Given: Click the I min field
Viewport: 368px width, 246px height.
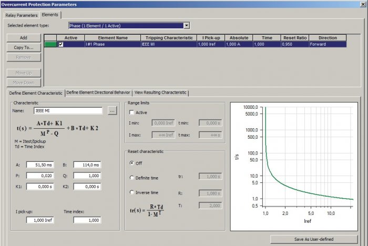Looking at the screenshot, I should coord(163,123).
